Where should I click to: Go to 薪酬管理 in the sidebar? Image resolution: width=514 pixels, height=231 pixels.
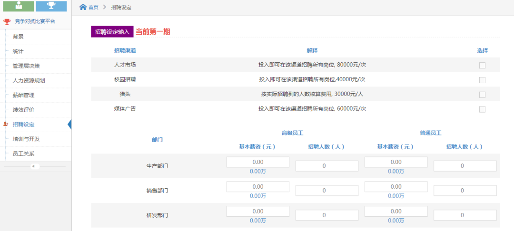[x=23, y=95]
